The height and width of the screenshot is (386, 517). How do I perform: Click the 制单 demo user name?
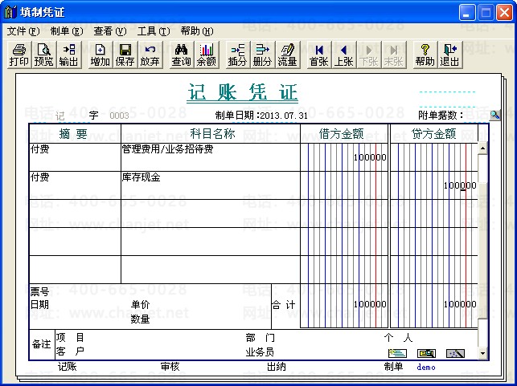[x=425, y=367]
